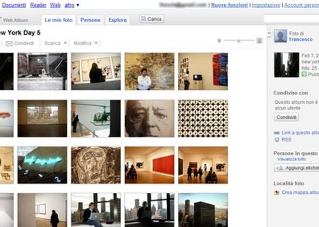Click Crea mappa album link

(x=300, y=192)
